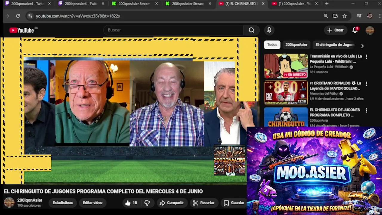Reload the page with browser refresh icon
382x215 pixels.
[x=18, y=16]
